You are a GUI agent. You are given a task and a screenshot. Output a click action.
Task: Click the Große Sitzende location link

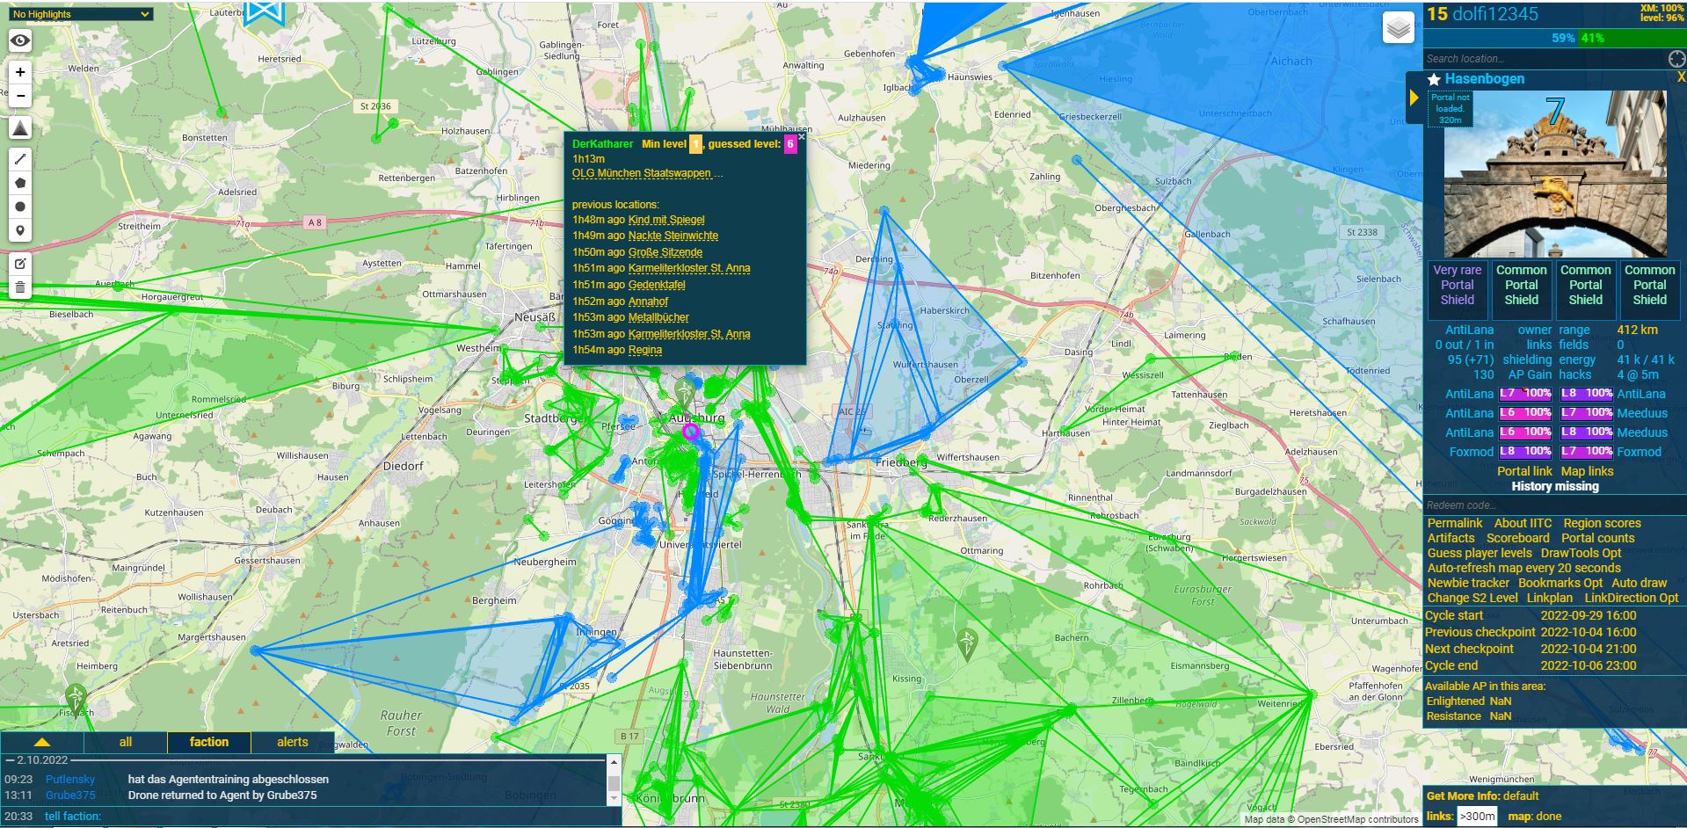(x=665, y=252)
